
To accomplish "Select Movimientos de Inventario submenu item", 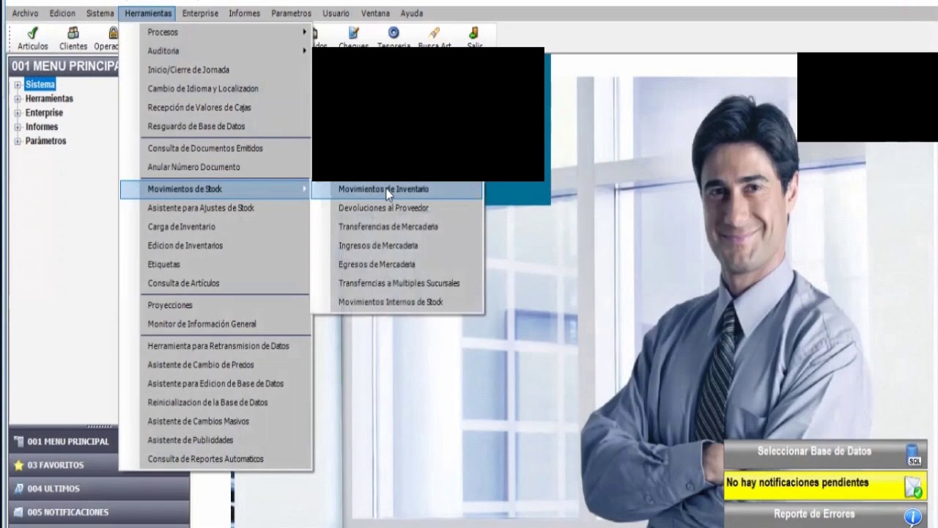I will (397, 189).
